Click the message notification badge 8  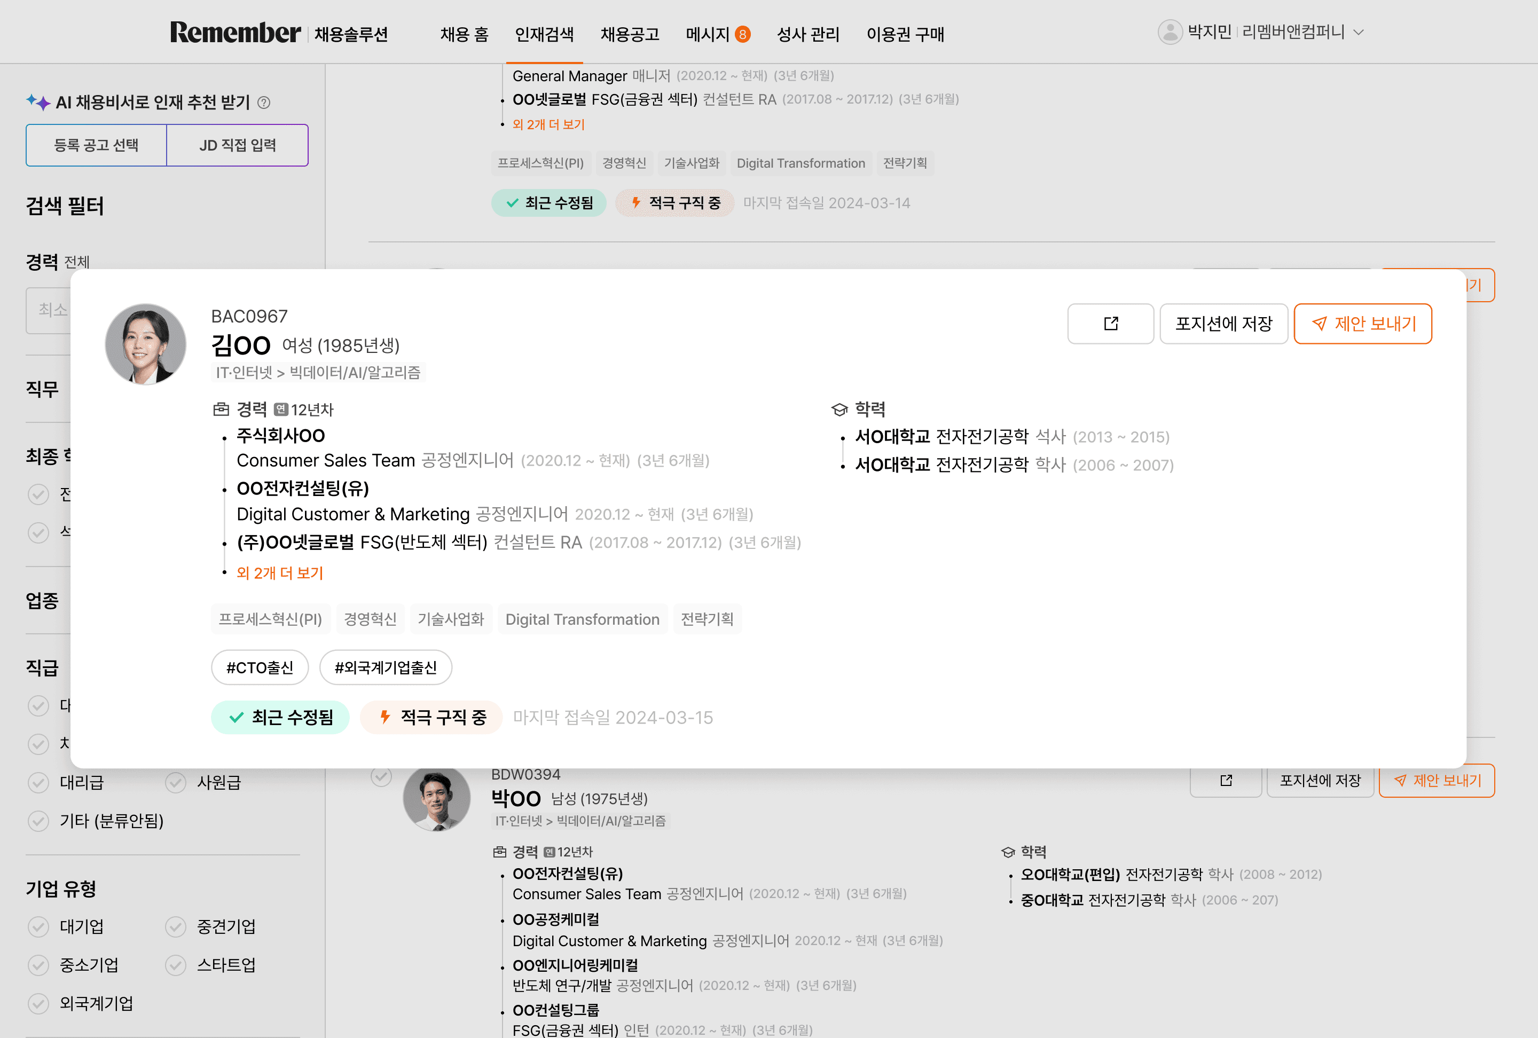point(742,34)
